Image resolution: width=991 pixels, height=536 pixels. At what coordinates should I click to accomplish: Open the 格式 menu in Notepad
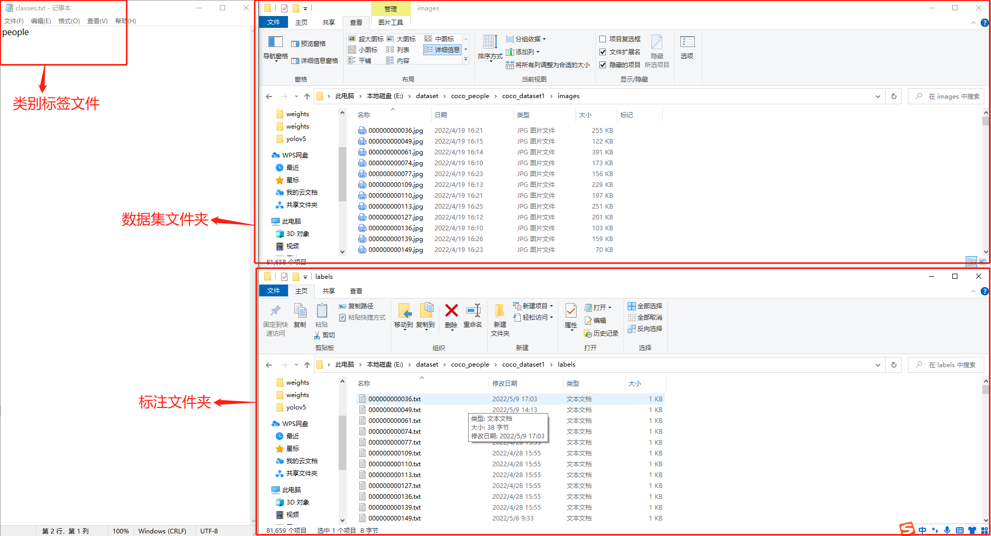point(68,21)
